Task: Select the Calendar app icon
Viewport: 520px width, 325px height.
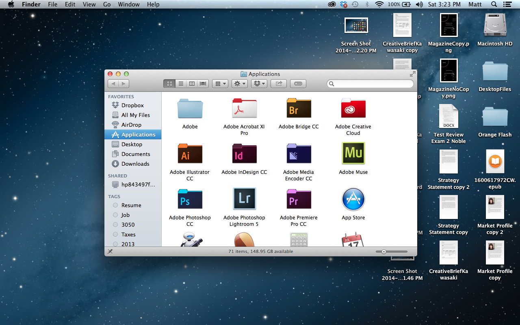Action: click(353, 239)
